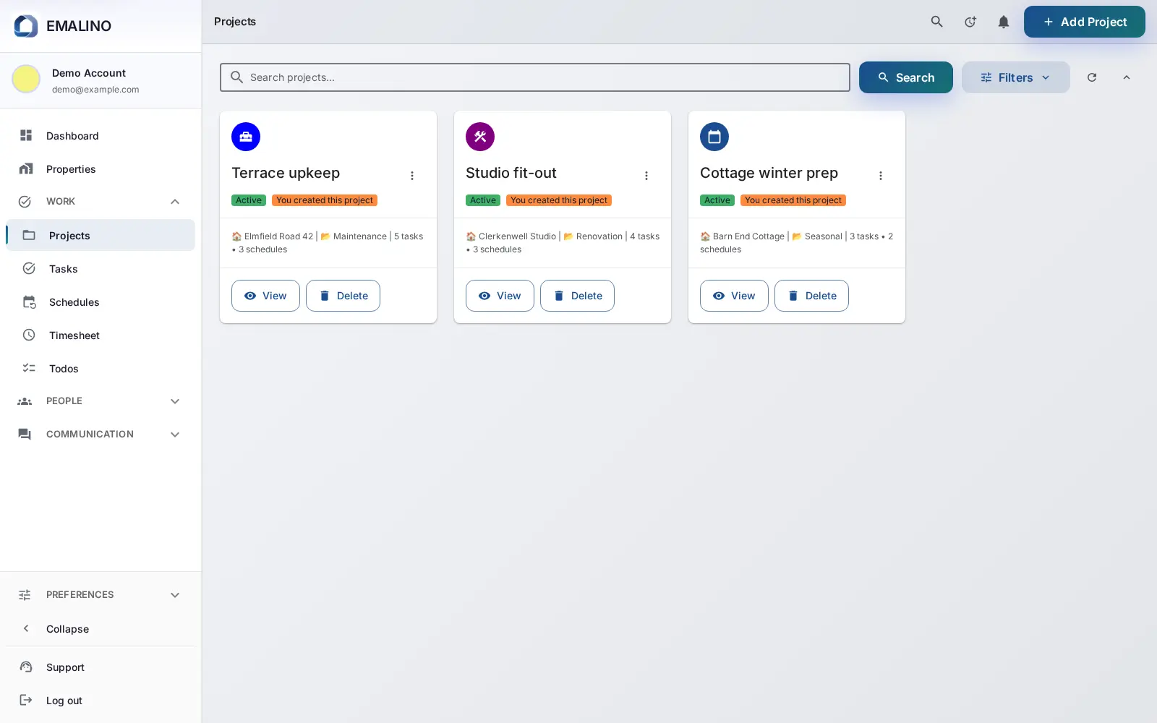
Task: Click the blue Search button
Action: click(905, 77)
